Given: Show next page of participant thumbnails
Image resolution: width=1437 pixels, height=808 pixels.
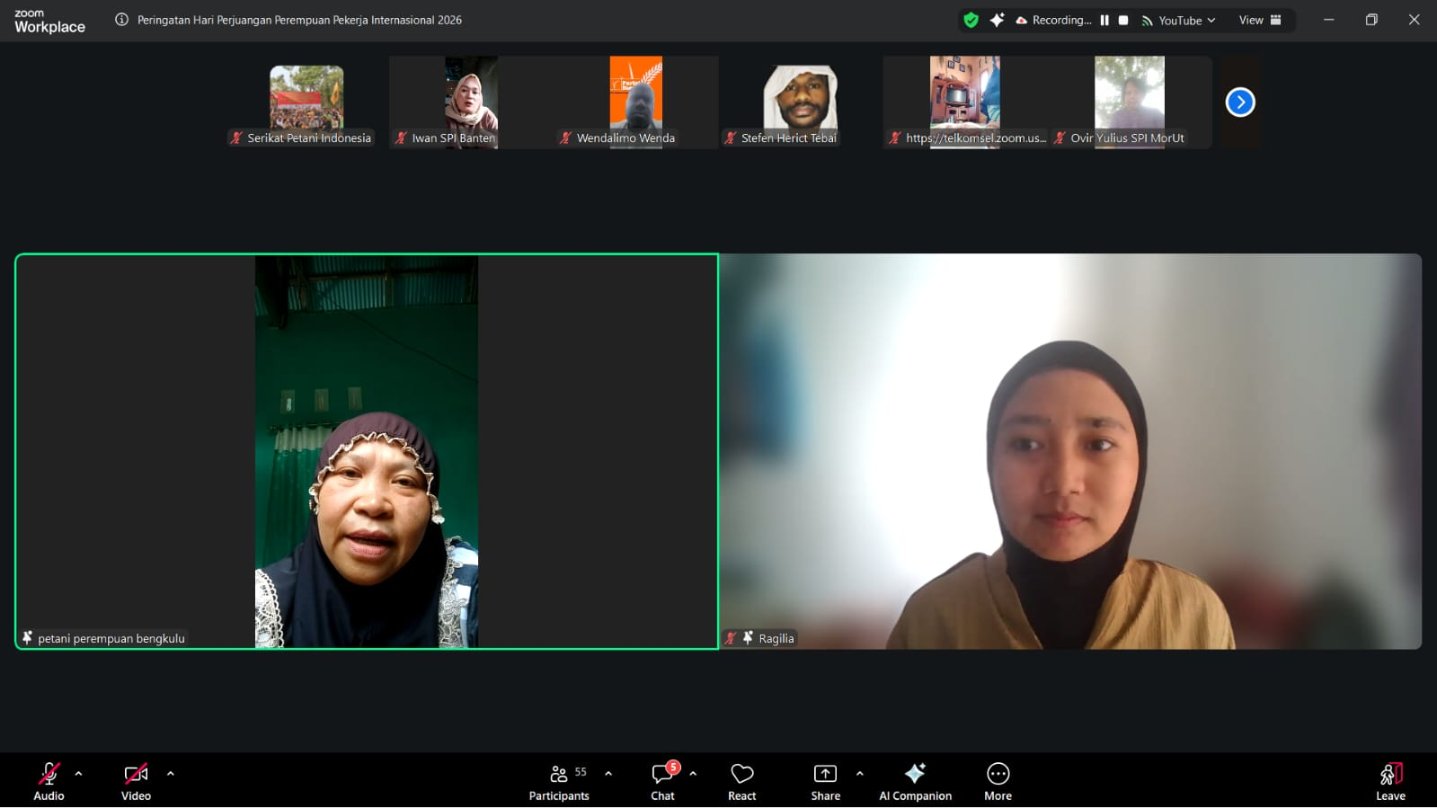Looking at the screenshot, I should tap(1240, 102).
